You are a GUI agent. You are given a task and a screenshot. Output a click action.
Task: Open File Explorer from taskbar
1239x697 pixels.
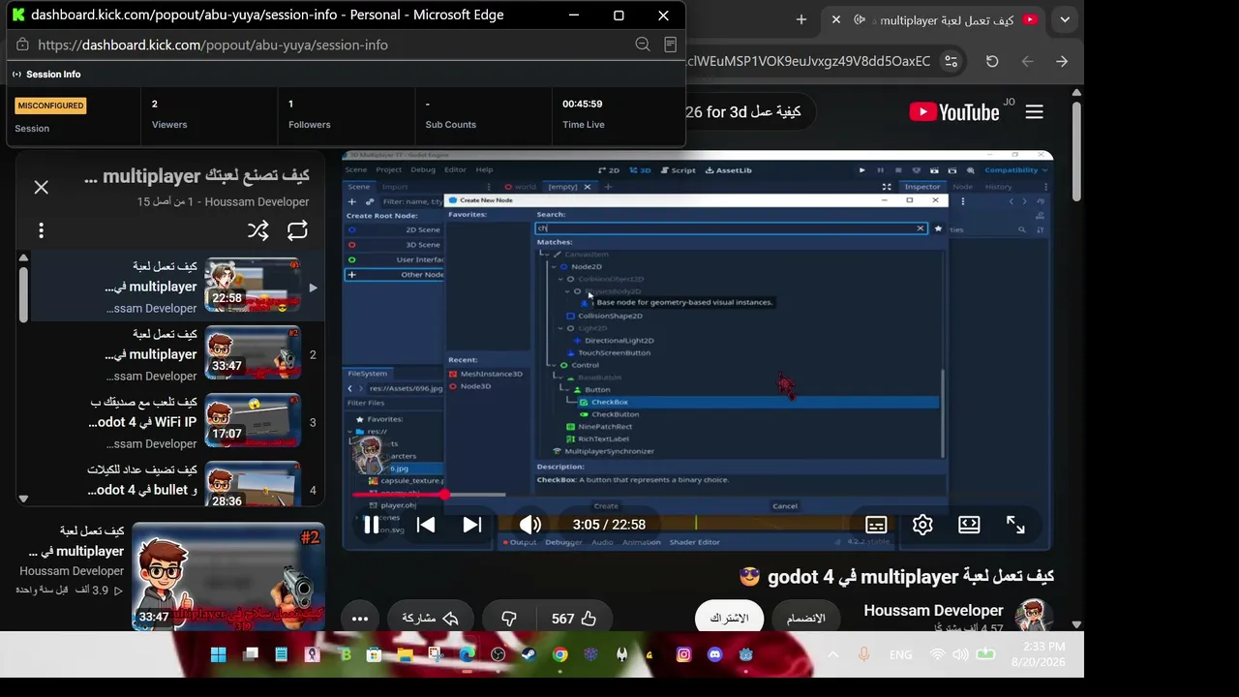[405, 654]
